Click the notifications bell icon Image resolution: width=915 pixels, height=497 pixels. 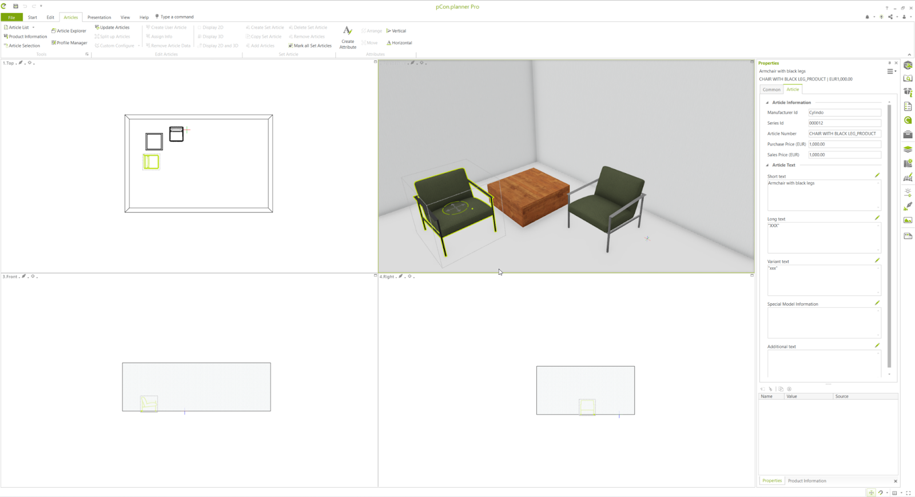[x=868, y=17]
